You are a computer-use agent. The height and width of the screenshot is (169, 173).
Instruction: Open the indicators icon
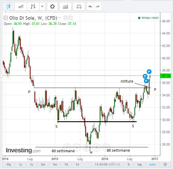point(66,7)
